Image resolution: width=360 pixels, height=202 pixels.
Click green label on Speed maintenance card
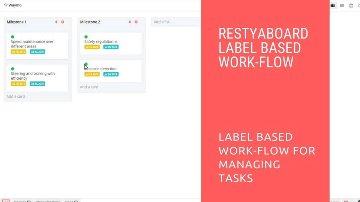[13, 37]
